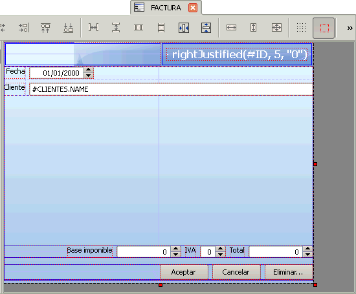Close the FACTURA tab
Viewport: 356px width, 294px height.
coord(193,8)
